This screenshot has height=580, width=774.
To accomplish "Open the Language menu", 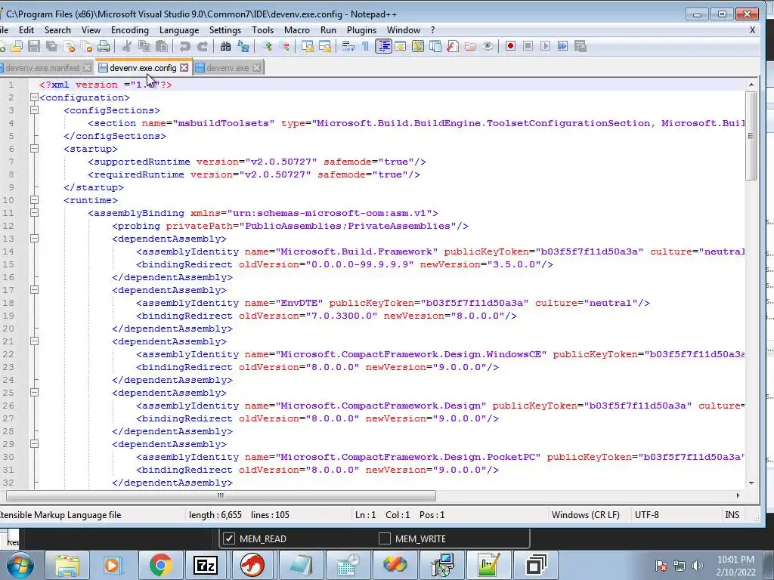I will [x=178, y=30].
